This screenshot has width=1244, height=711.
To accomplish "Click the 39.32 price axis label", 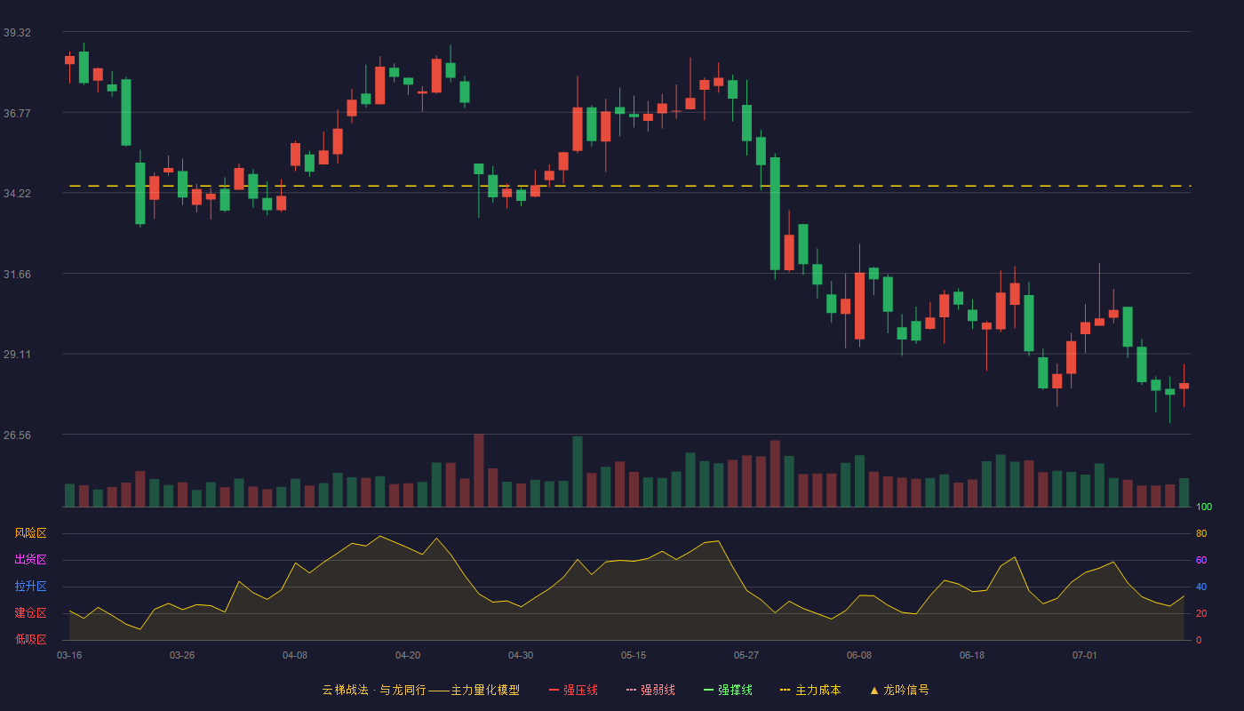I will [17, 32].
